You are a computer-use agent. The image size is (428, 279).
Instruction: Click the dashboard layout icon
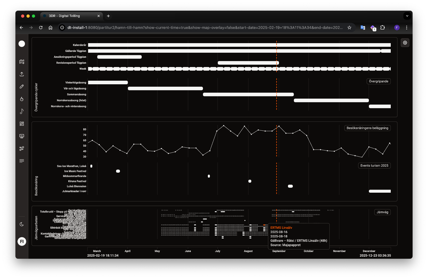pos(22,124)
